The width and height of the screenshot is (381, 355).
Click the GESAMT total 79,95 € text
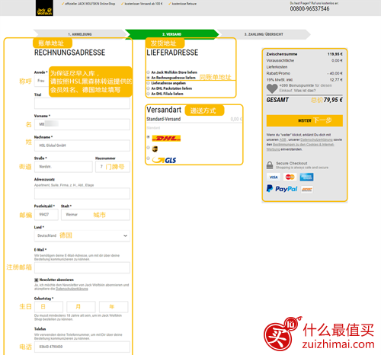[x=333, y=100]
